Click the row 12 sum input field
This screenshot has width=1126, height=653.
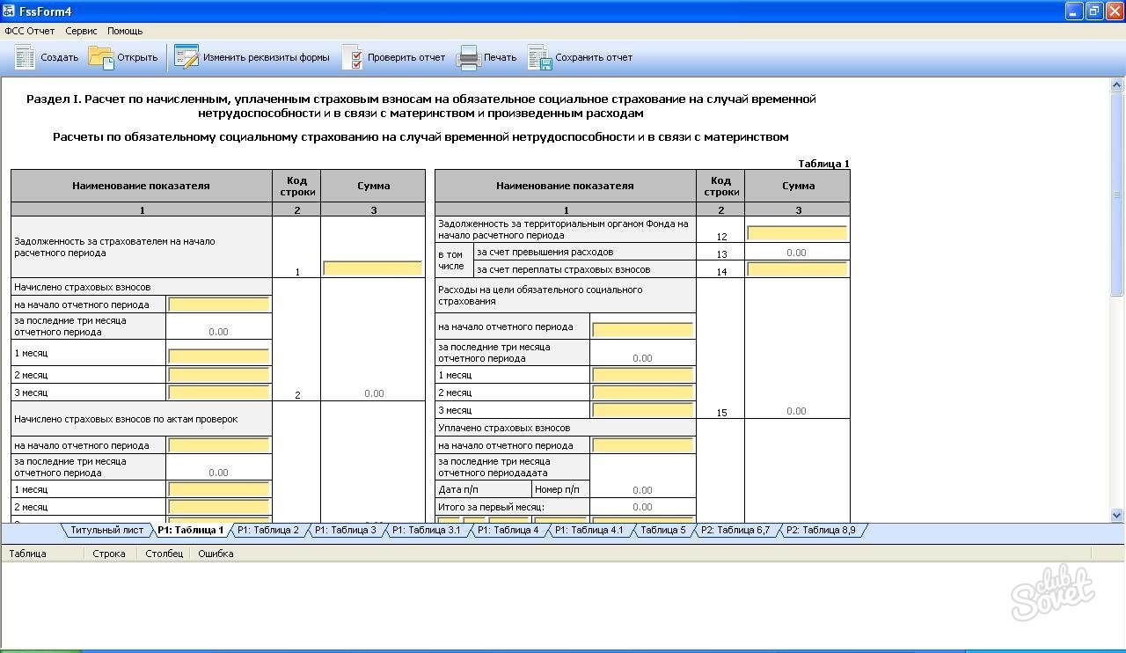(797, 233)
